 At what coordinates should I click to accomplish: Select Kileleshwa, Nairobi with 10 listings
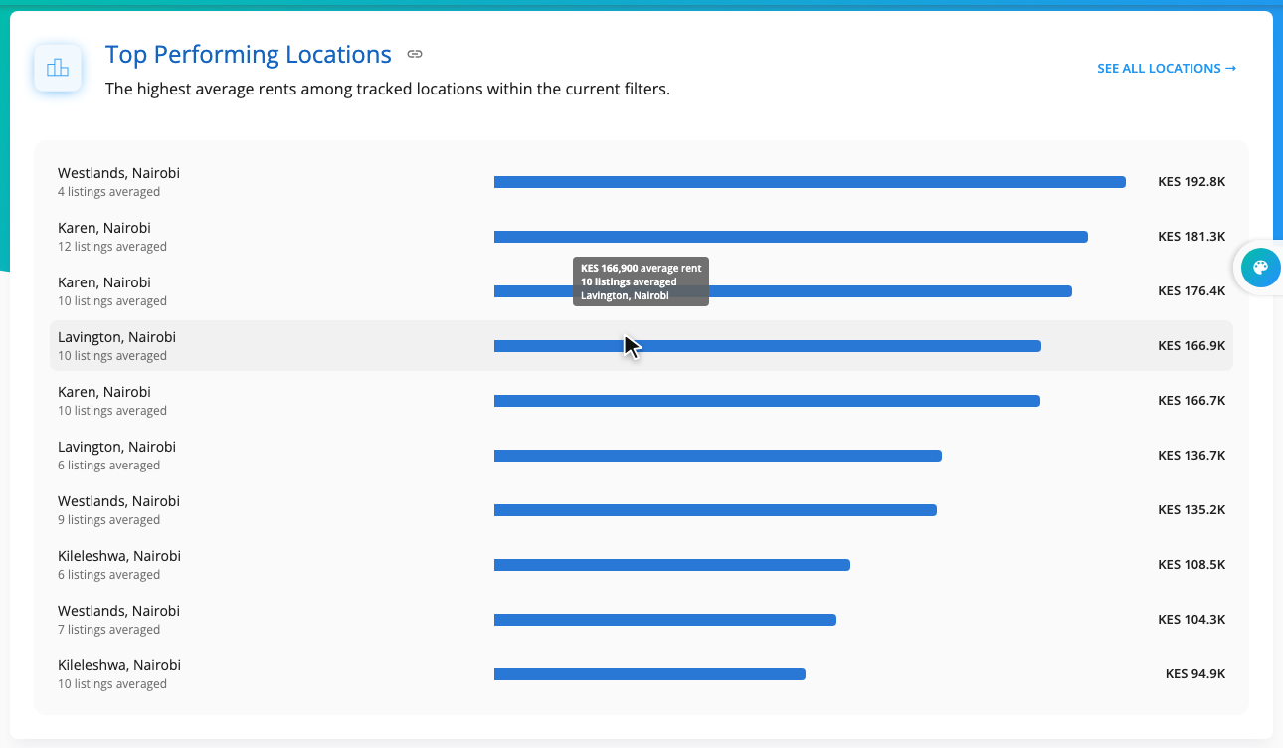[x=641, y=674]
